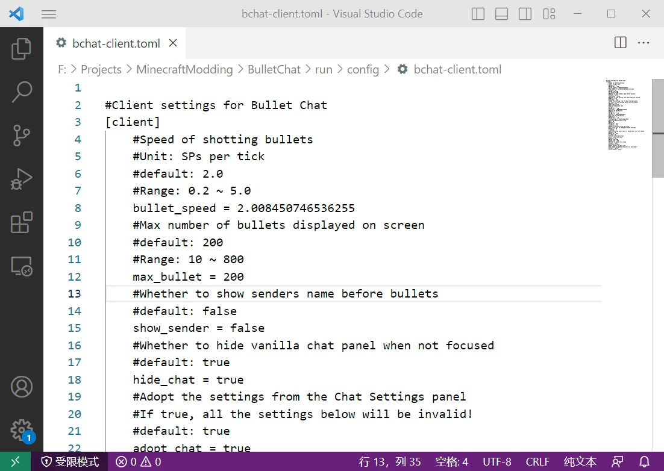Change indentation via 空格: 4

click(x=451, y=461)
